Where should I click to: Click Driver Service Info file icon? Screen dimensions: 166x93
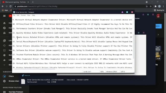click(23, 82)
